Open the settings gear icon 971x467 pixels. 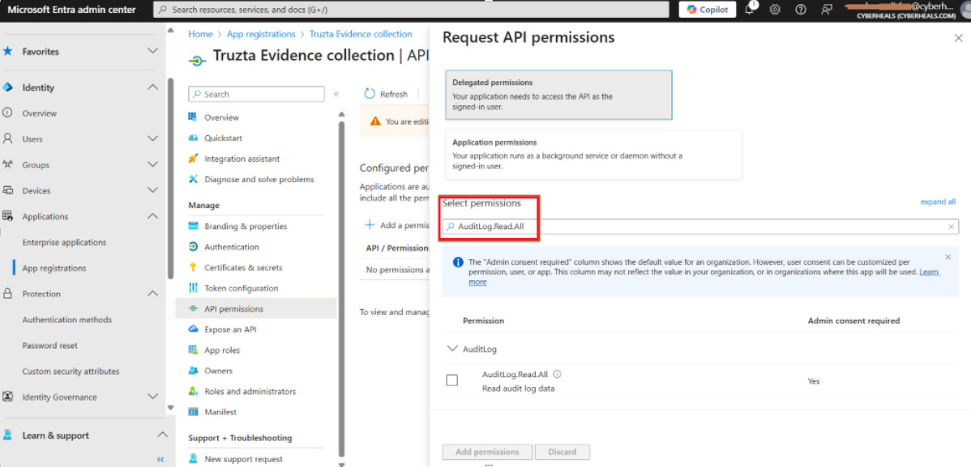775,10
